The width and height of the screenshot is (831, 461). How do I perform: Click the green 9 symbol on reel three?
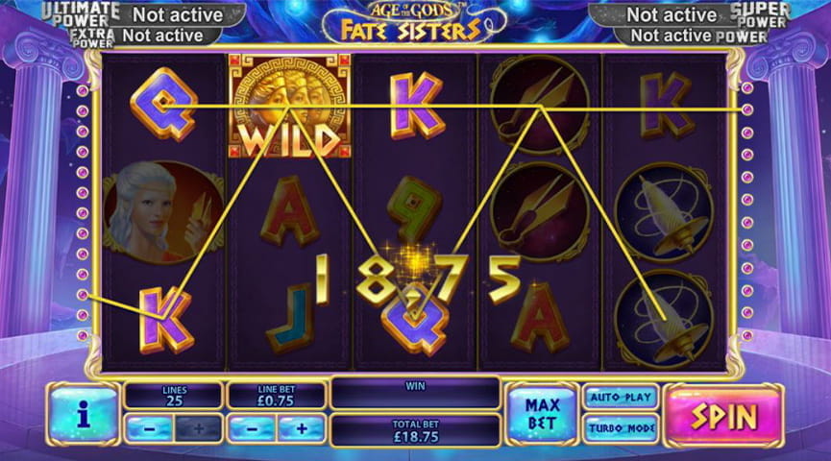[415, 209]
